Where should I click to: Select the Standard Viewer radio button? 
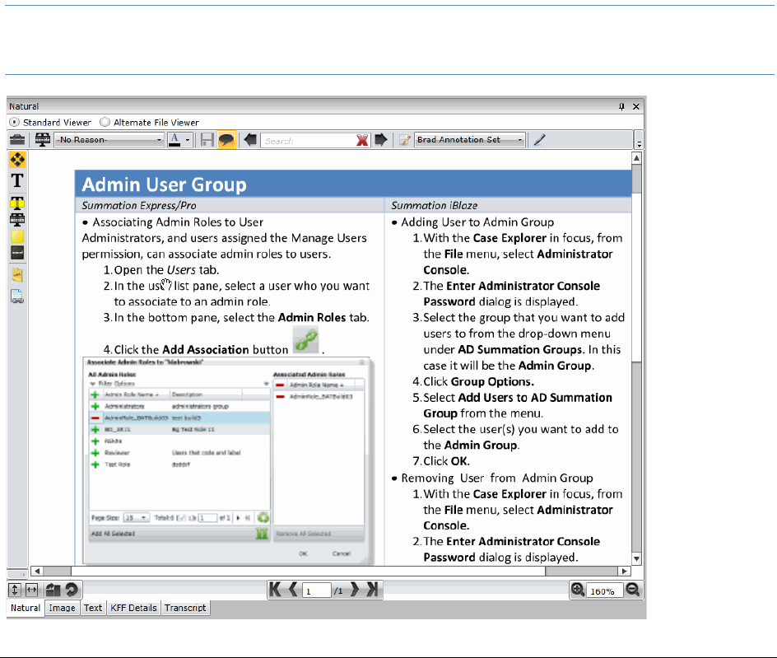coord(14,122)
